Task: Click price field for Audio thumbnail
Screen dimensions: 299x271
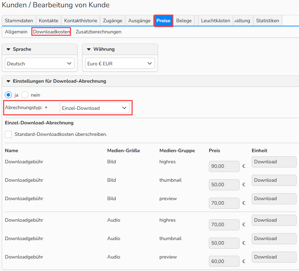Action: [x=224, y=243]
